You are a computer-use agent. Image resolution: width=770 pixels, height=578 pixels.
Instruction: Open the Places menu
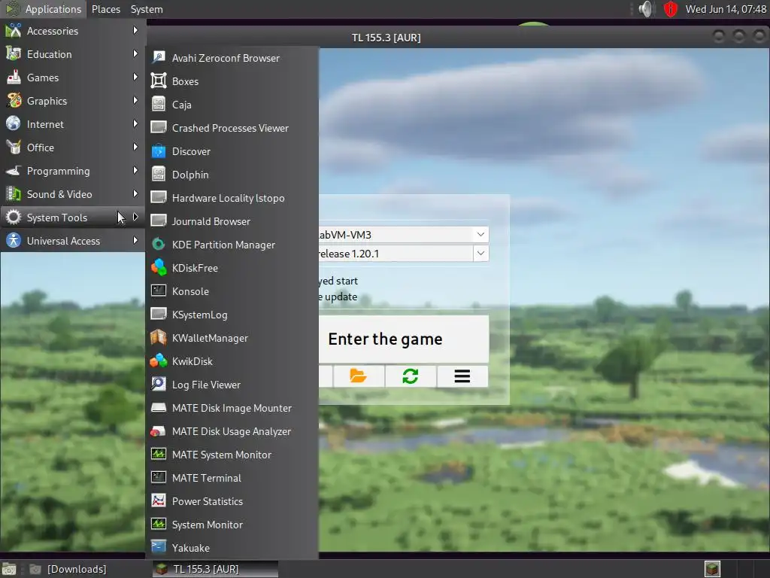coord(105,9)
